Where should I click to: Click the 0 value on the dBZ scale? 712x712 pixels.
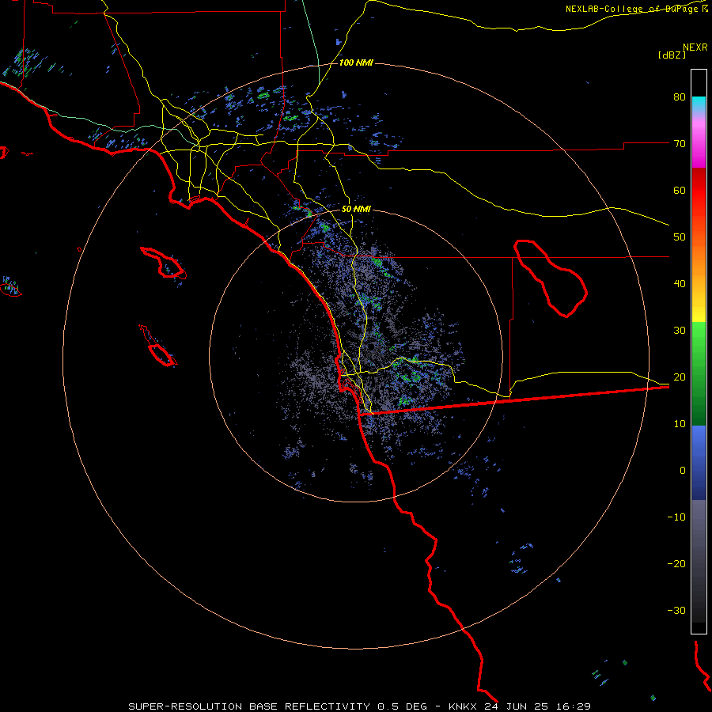pyautogui.click(x=683, y=471)
